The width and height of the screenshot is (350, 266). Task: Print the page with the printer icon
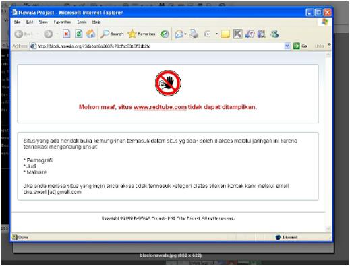194,34
